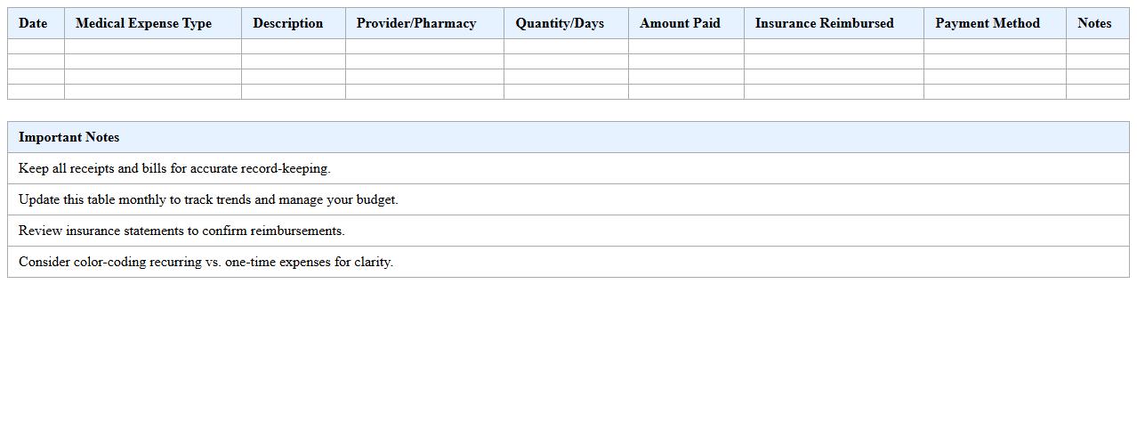The height and width of the screenshot is (446, 1137).
Task: Select the Medical Expense Type column header
Action: tap(143, 23)
